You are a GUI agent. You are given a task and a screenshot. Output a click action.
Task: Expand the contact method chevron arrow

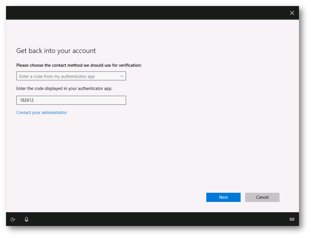[x=122, y=76]
